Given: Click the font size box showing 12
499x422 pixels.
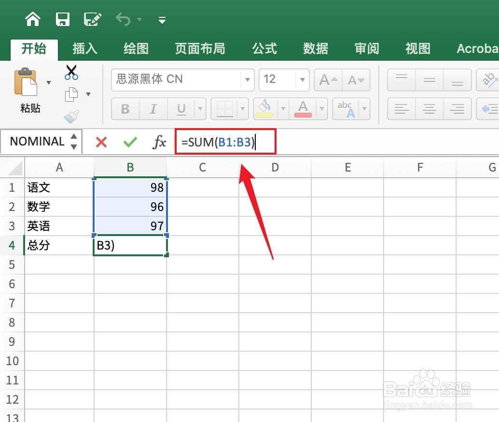Looking at the screenshot, I should point(277,79).
